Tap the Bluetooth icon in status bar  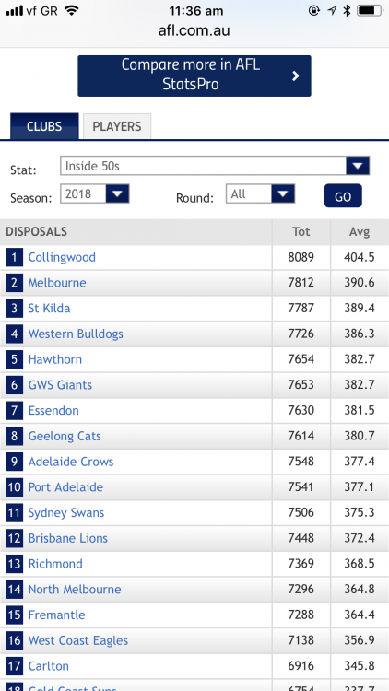click(x=347, y=10)
